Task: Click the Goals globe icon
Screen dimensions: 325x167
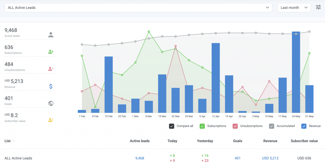Action: pos(51,103)
